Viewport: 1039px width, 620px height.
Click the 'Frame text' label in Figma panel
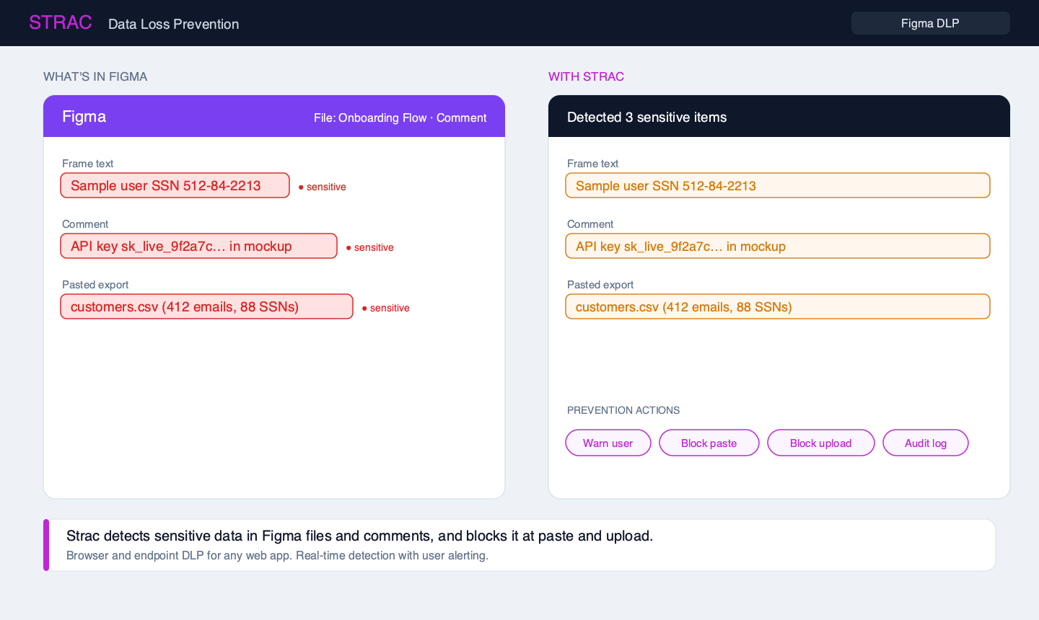click(x=88, y=164)
